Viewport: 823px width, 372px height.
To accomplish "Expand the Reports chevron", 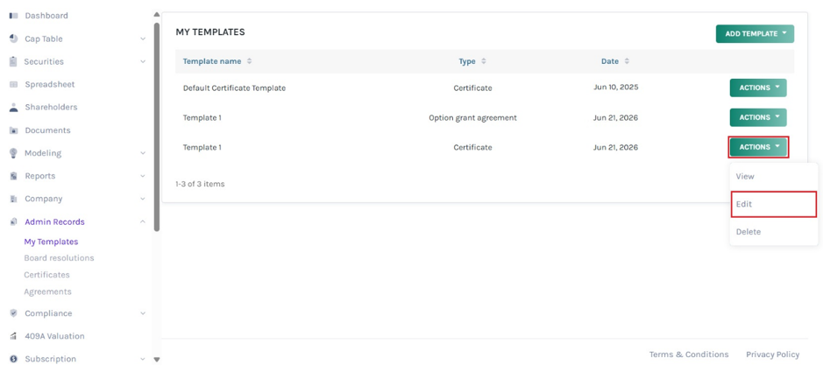I will pyautogui.click(x=143, y=176).
